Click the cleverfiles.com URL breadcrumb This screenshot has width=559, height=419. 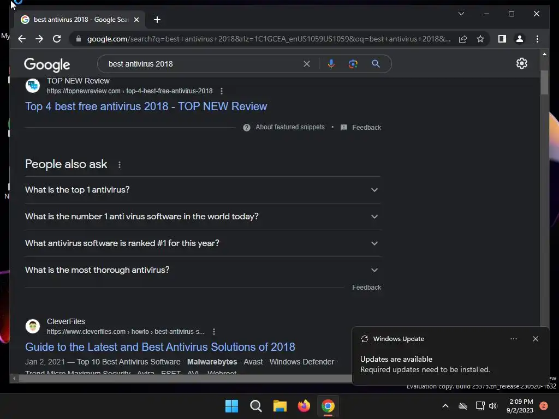126,332
